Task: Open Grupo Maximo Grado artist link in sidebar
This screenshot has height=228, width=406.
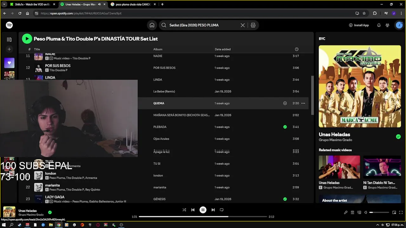Action: pos(335,140)
